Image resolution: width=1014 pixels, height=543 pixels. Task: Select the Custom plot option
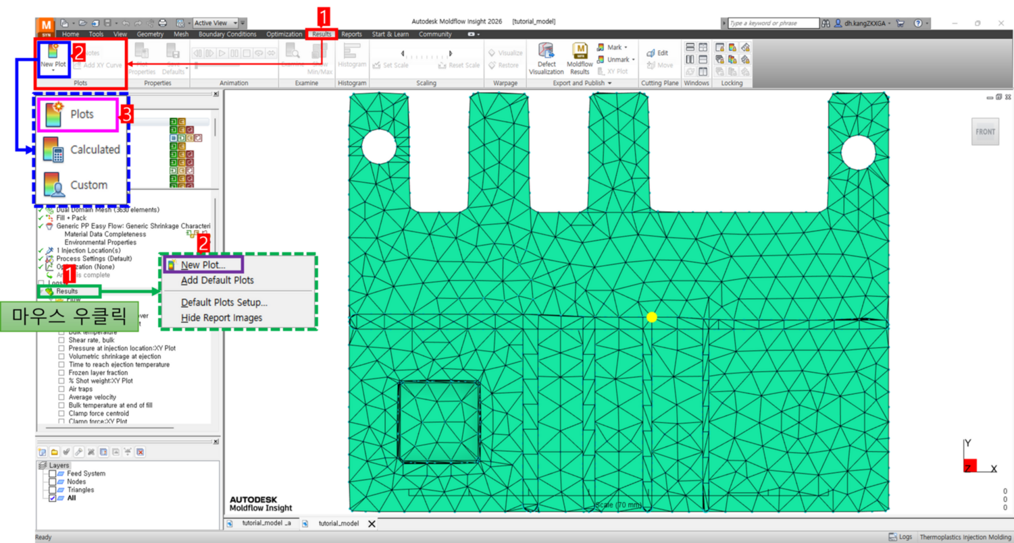(75, 184)
